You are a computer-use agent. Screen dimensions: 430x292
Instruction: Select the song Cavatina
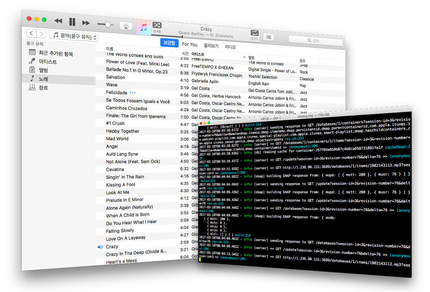(x=115, y=170)
